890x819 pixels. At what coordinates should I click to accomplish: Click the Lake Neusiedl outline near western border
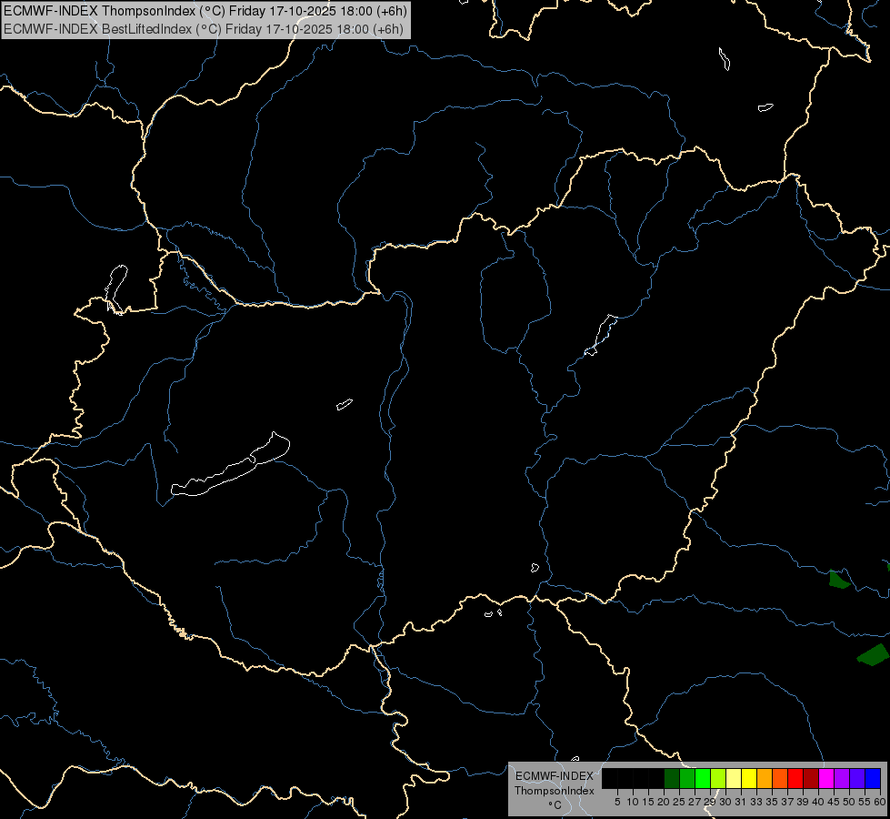click(116, 289)
